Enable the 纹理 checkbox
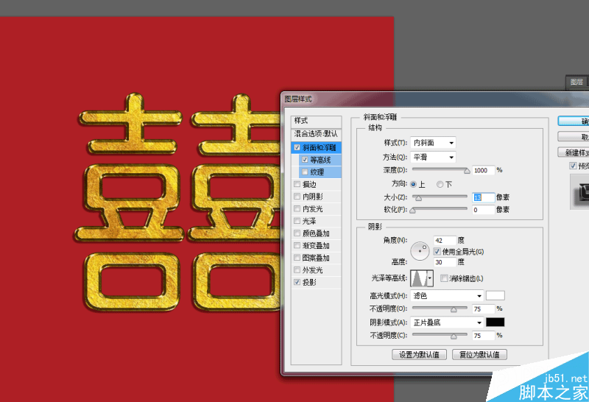This screenshot has height=402, width=589. 305,172
